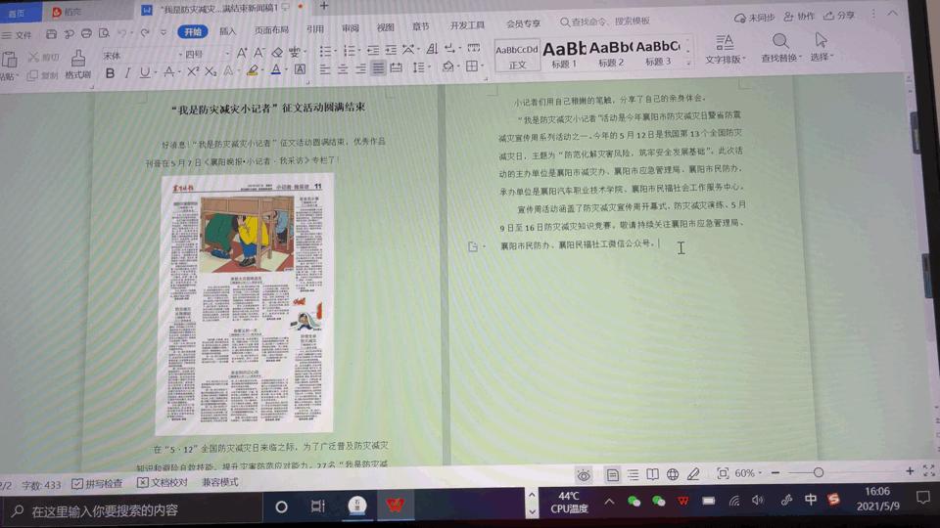This screenshot has height=528, width=940.
Task: Click the Decrease Indent icon
Action: (x=373, y=50)
